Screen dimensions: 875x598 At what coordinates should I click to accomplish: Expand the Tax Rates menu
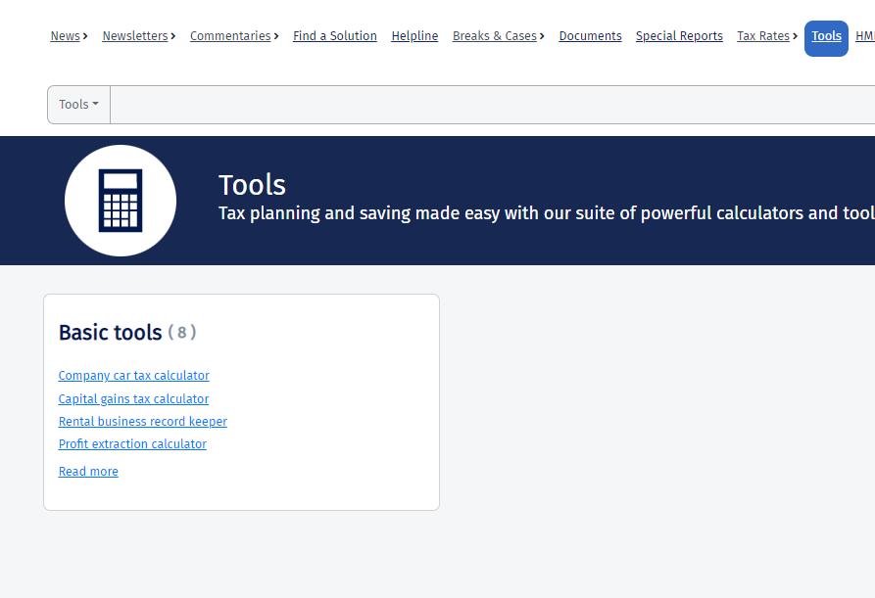[767, 36]
